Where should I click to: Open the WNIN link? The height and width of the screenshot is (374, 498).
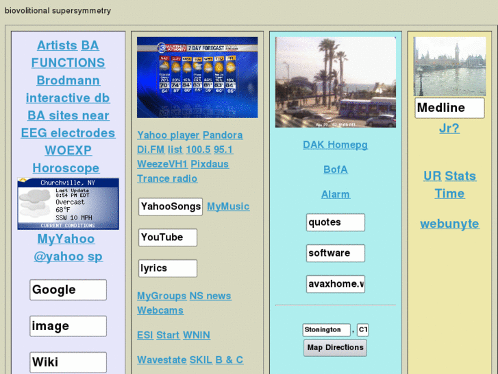pyautogui.click(x=197, y=335)
